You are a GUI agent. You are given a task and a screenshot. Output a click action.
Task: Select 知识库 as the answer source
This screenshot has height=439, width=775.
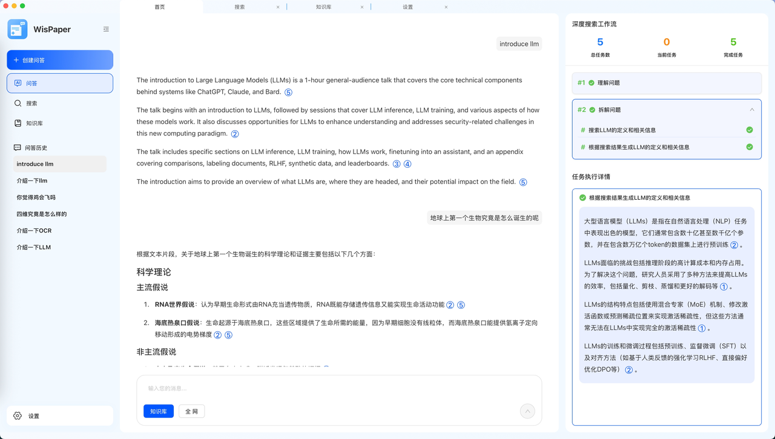coord(158,411)
